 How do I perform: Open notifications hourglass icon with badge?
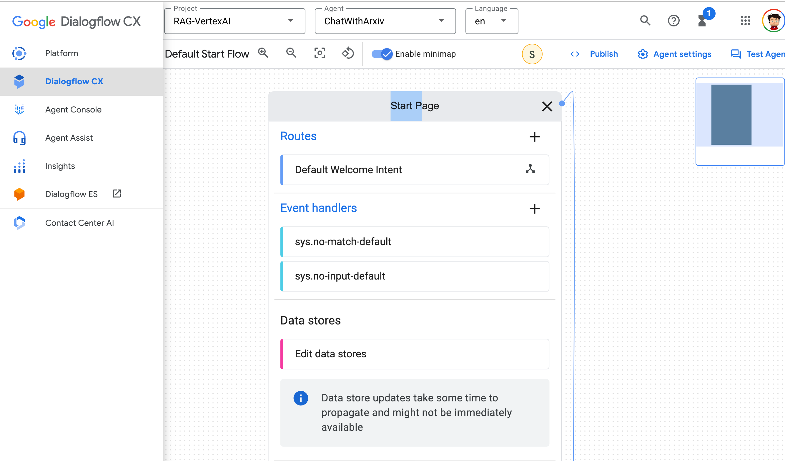(702, 21)
